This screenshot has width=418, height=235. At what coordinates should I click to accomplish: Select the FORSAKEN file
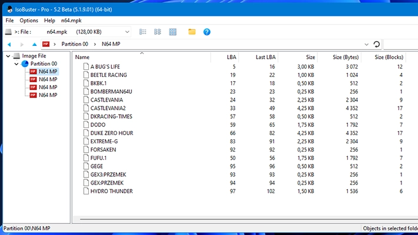(x=103, y=150)
